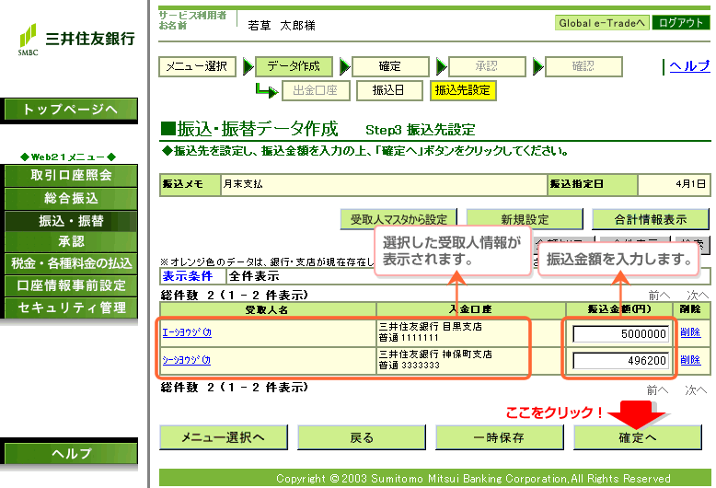This screenshot has width=716, height=488.
Task: Click 4月1日 transfer date value
Action: click(690, 184)
